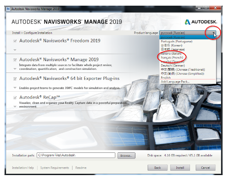Uncheck the Autodesk ReCap checkbox
Viewport: 228px width, 179px height.
pyautogui.click(x=15, y=97)
